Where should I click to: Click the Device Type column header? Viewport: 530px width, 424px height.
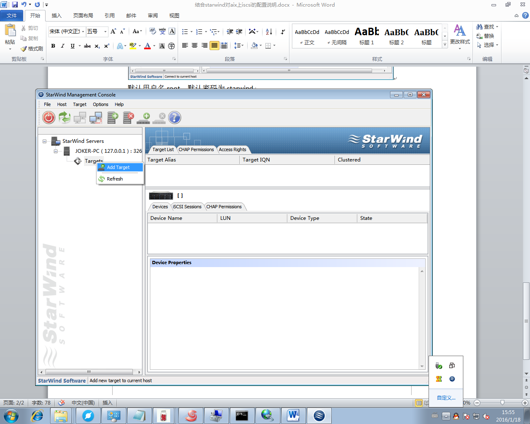[x=322, y=218]
